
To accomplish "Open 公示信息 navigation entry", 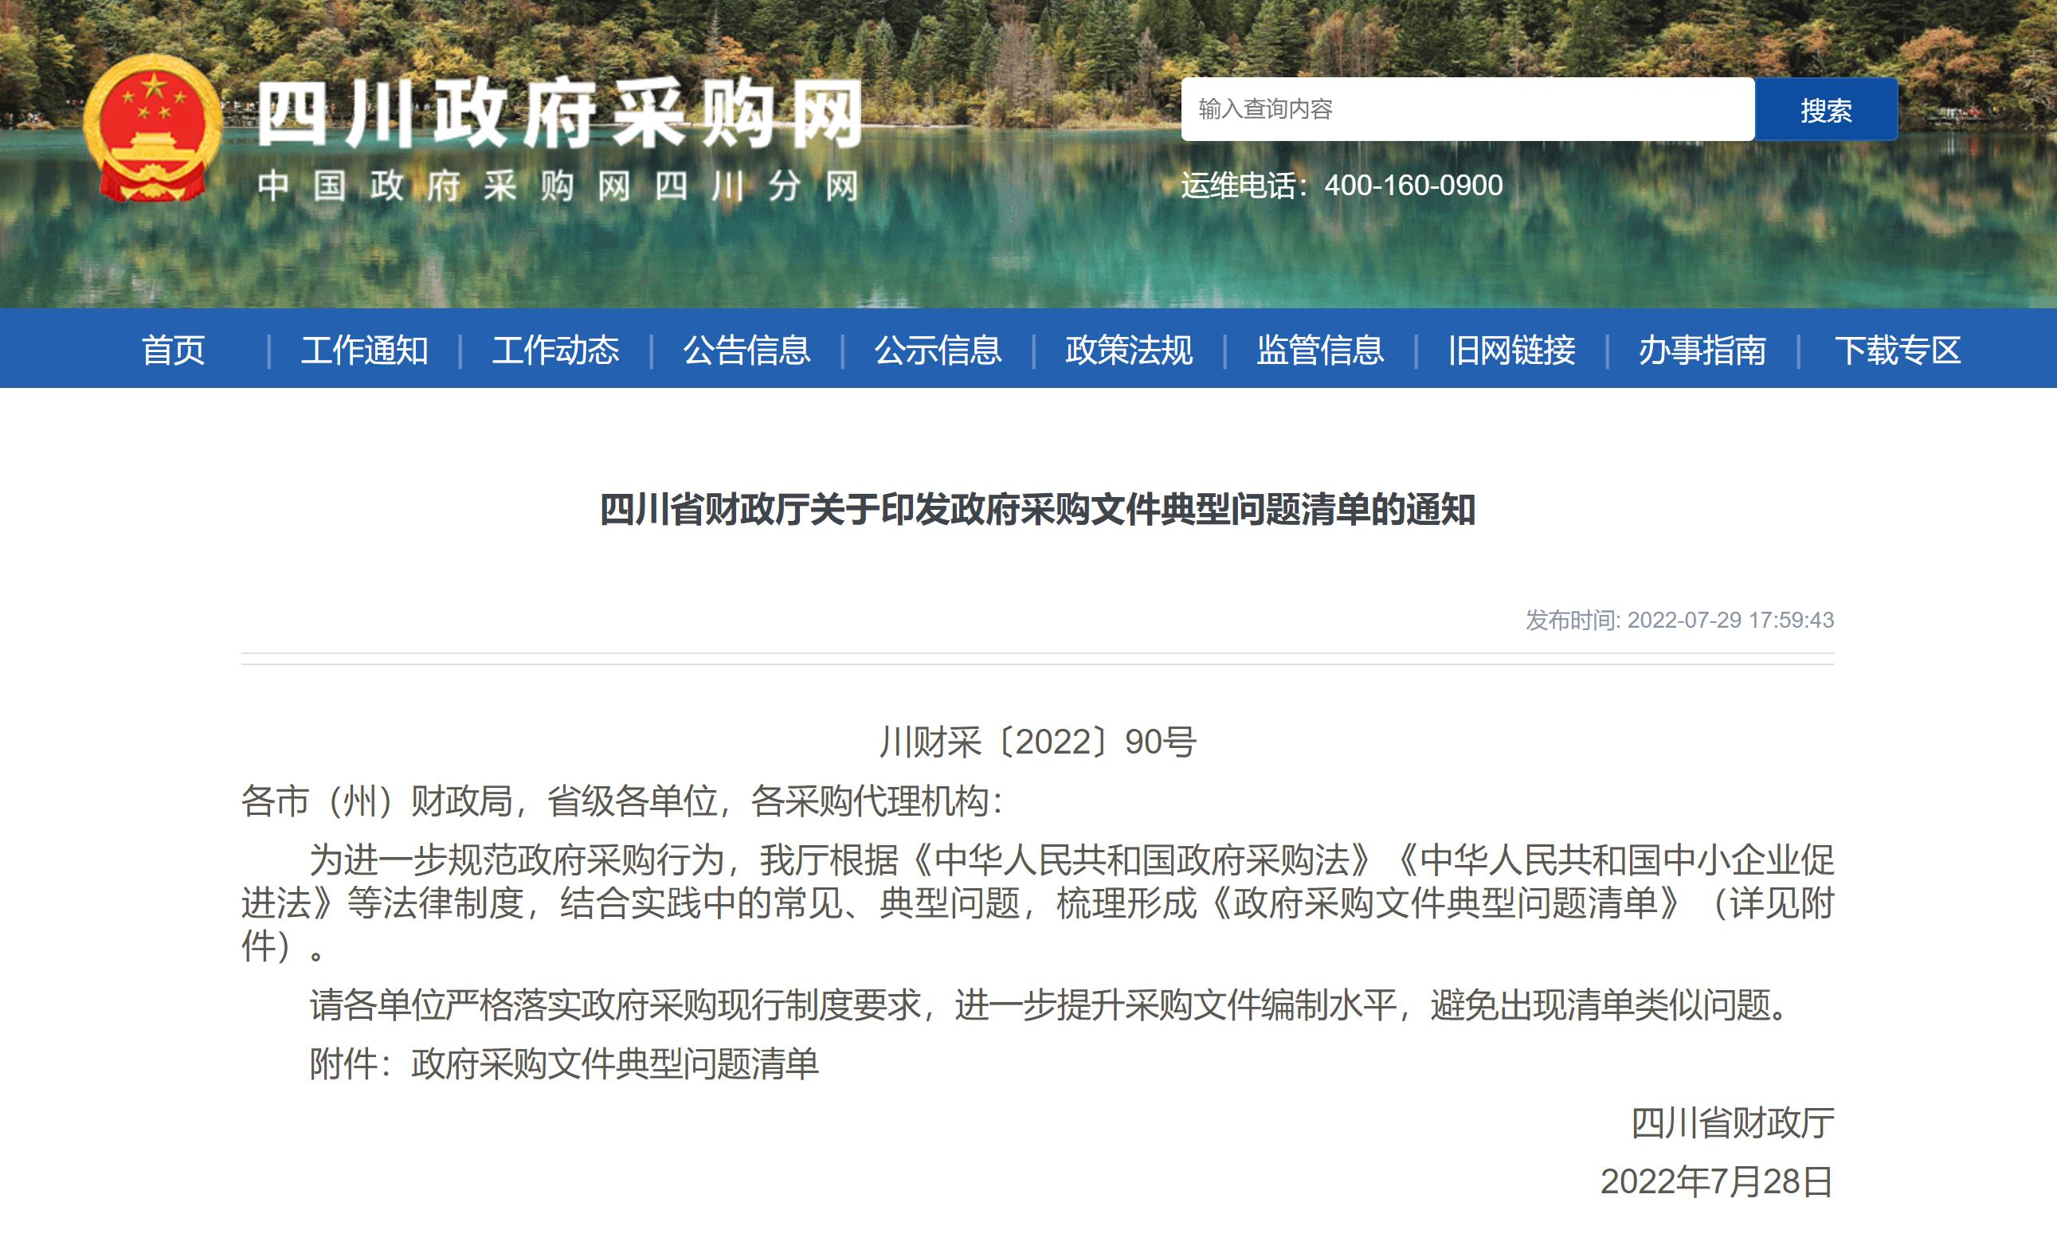I will pos(938,350).
